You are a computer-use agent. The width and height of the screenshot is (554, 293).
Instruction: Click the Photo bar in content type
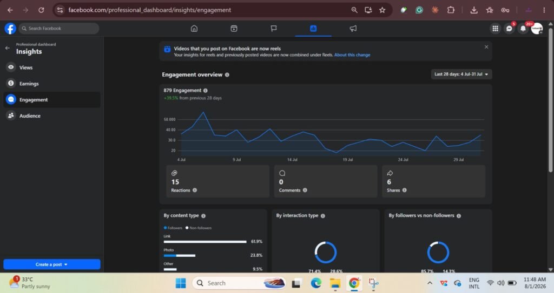click(x=180, y=256)
